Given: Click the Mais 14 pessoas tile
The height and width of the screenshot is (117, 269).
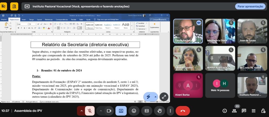Looking at the screenshot, I should point(220,85).
